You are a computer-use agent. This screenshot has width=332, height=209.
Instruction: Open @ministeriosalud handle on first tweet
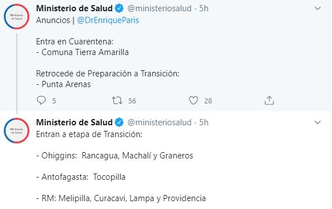click(x=160, y=8)
